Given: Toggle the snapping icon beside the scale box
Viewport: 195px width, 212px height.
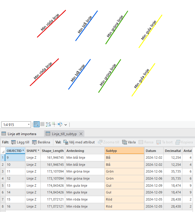Looking at the screenshot, I should click(x=37, y=124).
